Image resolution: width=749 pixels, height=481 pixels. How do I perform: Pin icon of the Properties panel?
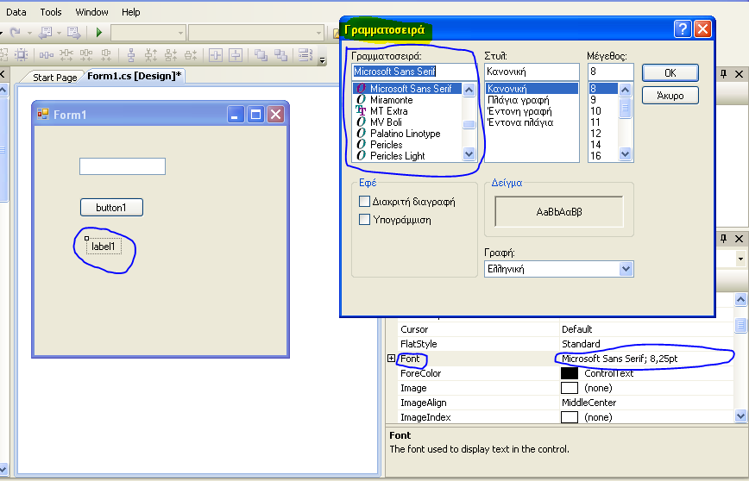(x=723, y=238)
